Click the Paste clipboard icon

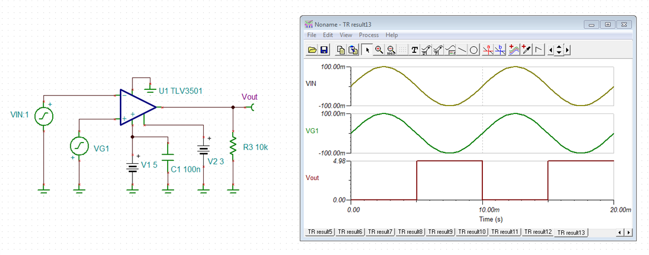tap(353, 50)
